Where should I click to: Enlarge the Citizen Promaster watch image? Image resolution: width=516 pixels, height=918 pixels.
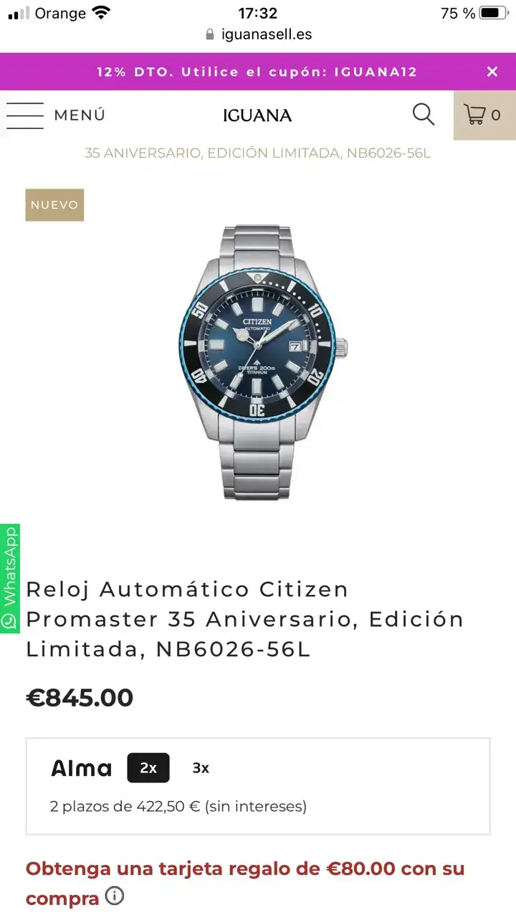pyautogui.click(x=264, y=362)
